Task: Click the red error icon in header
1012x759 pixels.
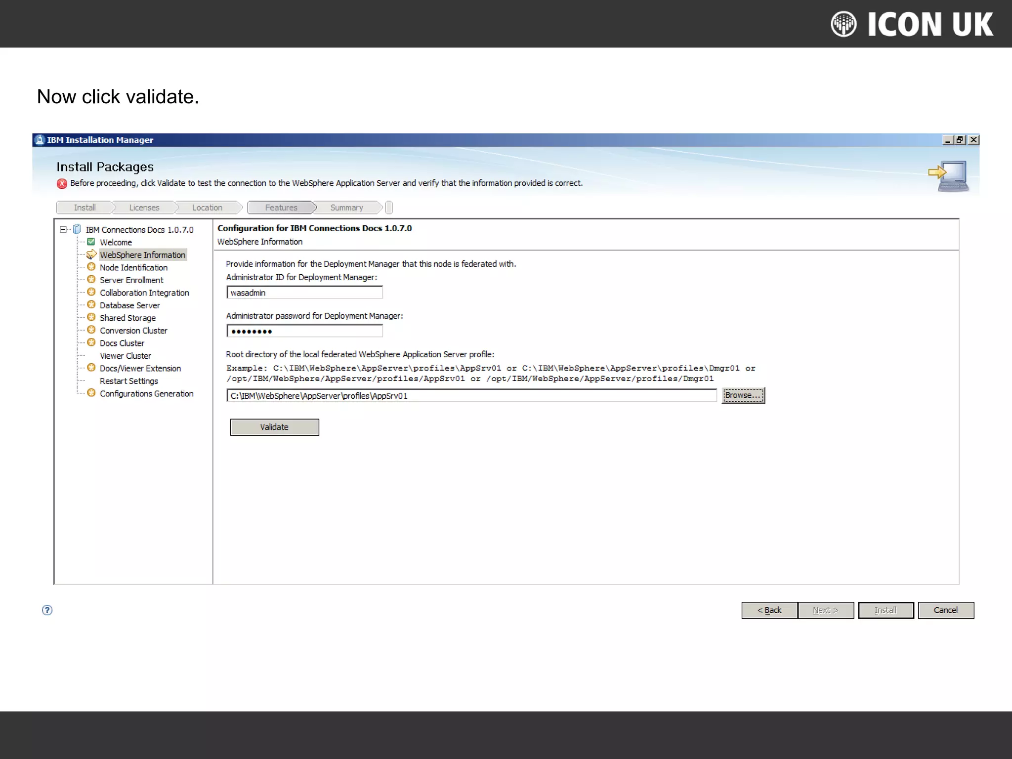Action: click(62, 183)
